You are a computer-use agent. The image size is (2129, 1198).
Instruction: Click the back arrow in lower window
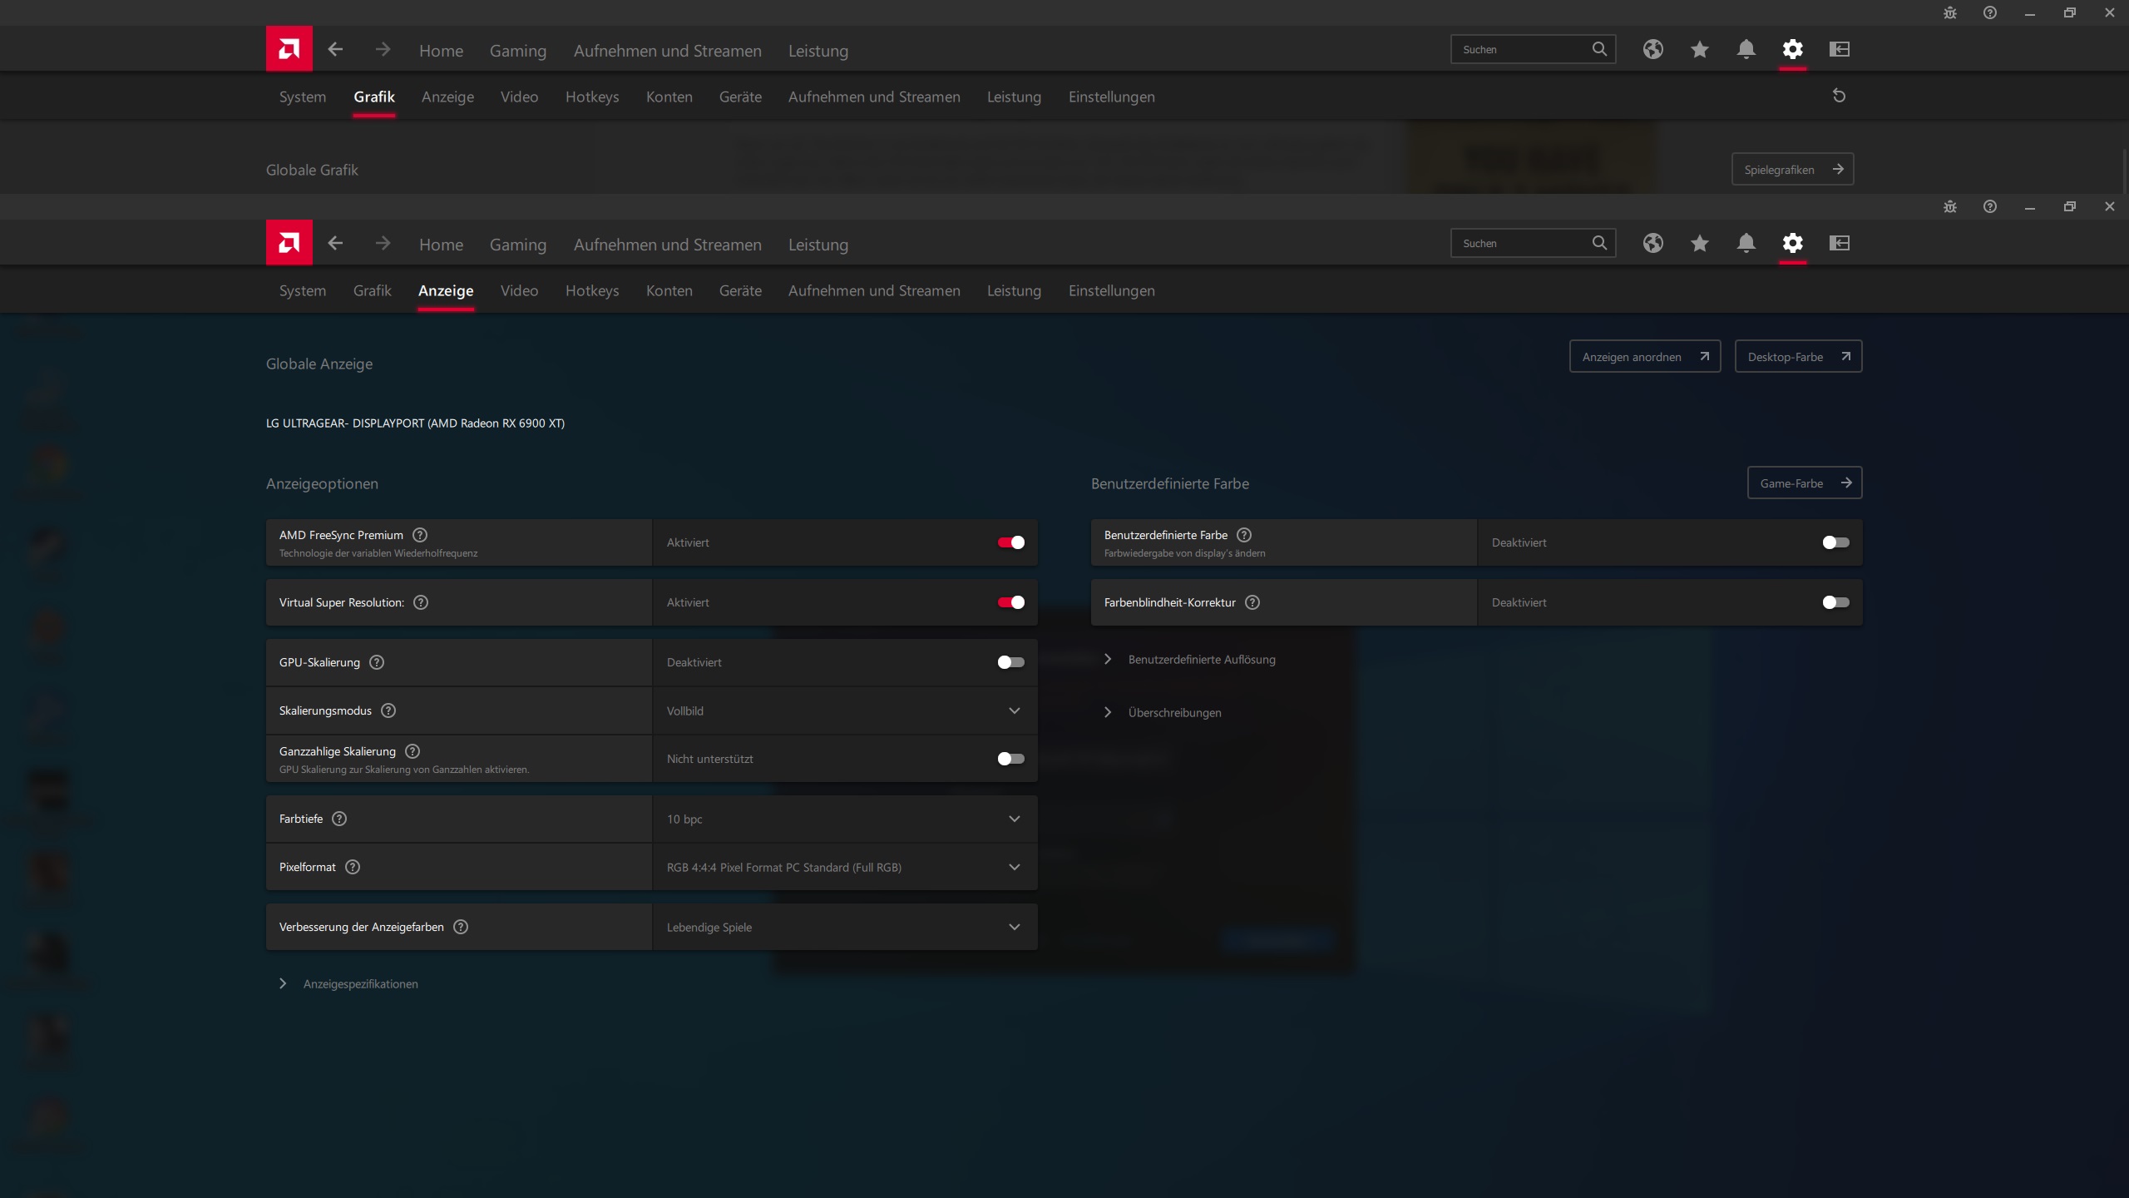[x=335, y=243]
